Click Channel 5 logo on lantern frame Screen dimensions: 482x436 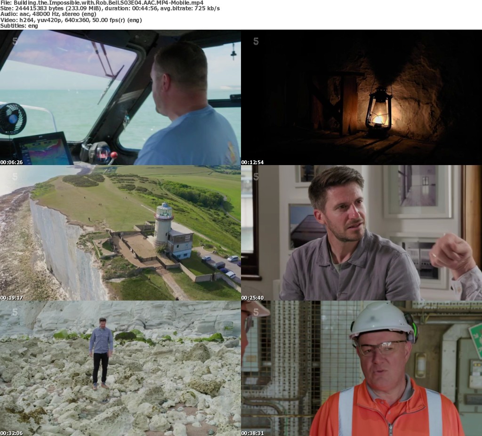point(256,41)
